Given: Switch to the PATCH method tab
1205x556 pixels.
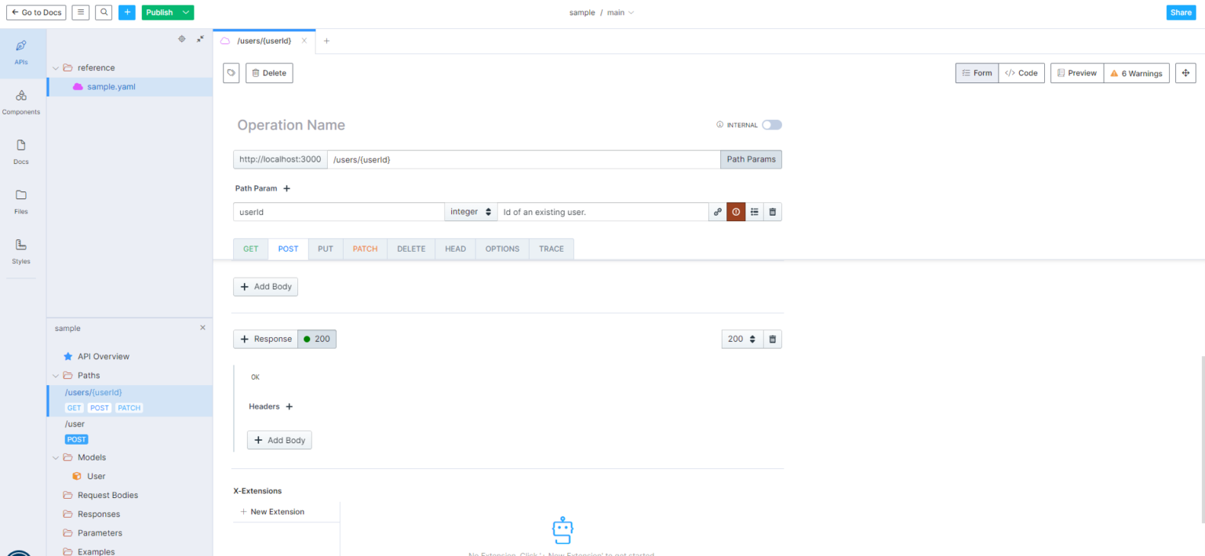Looking at the screenshot, I should 364,249.
